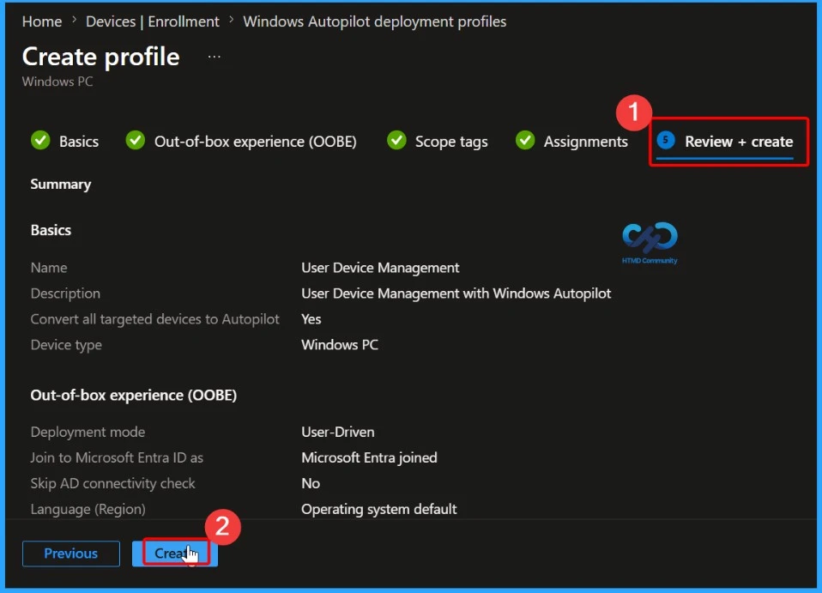
Task: Open Windows Autopilot deployment profiles breadcrumb
Action: coord(374,21)
